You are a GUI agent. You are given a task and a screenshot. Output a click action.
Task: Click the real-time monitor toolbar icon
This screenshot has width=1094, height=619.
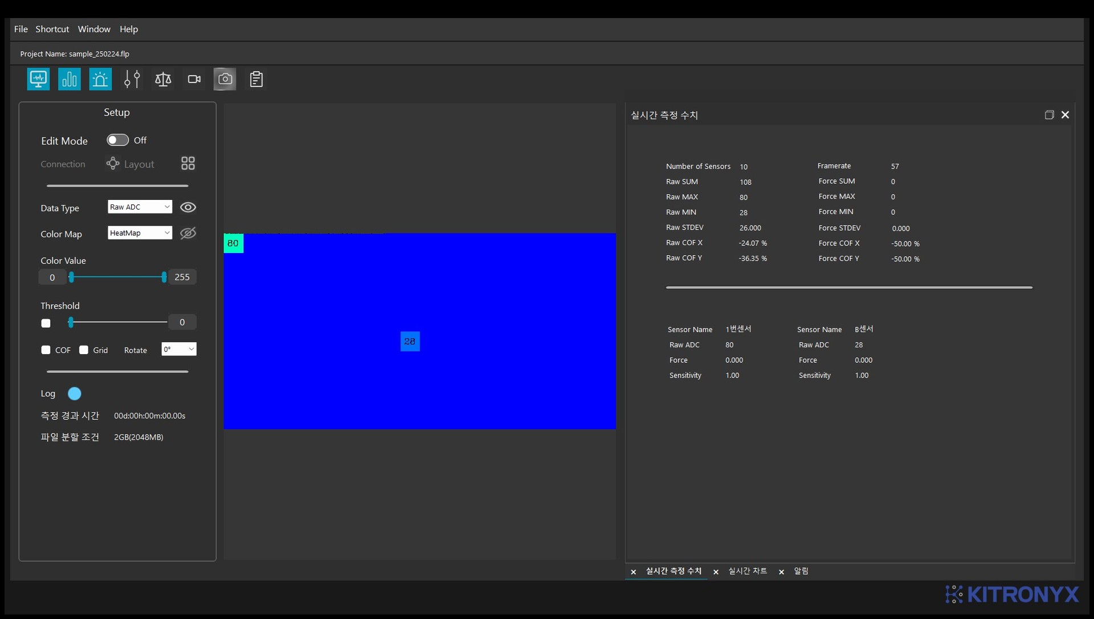38,79
